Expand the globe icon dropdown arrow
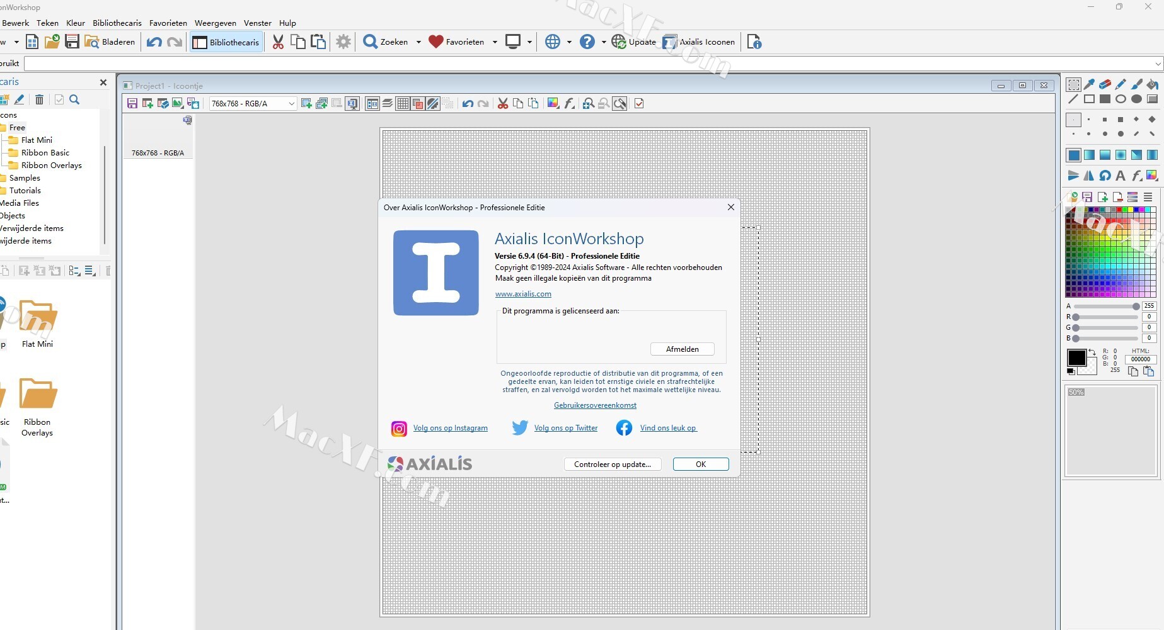This screenshot has width=1164, height=630. pos(569,42)
